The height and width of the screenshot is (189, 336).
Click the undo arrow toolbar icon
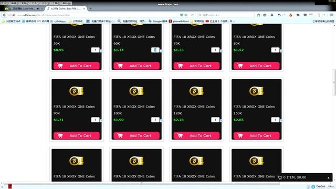pos(279,15)
